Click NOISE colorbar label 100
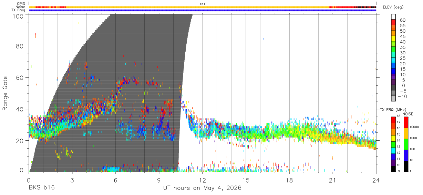The width and height of the screenshot is (423, 195). 413,149
